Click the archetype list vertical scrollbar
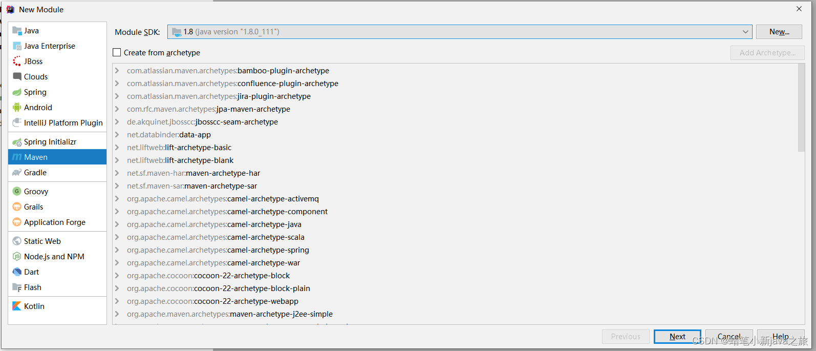The image size is (816, 351). click(x=801, y=108)
